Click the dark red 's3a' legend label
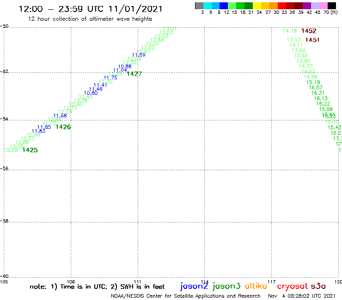This screenshot has width=342, height=300. (318, 286)
